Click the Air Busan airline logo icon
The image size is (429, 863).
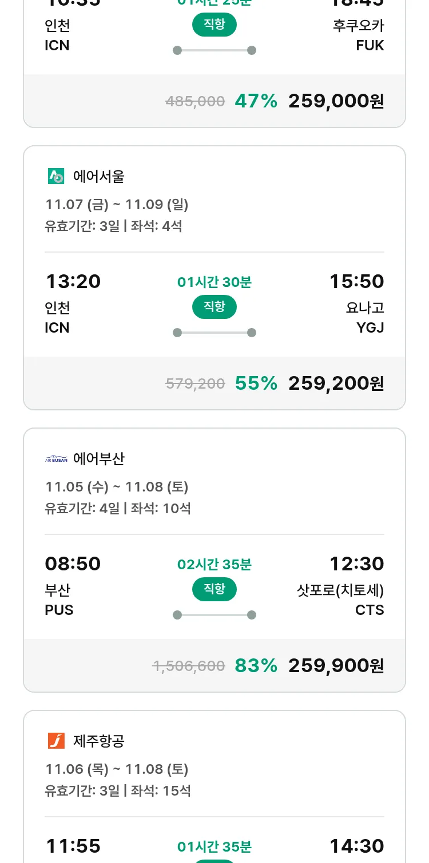pos(56,459)
